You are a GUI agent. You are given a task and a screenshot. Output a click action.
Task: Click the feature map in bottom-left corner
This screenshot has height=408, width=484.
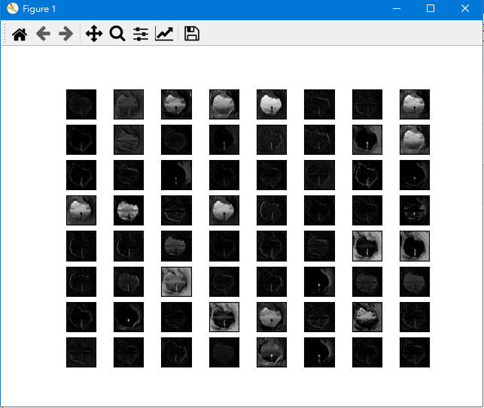coord(81,352)
